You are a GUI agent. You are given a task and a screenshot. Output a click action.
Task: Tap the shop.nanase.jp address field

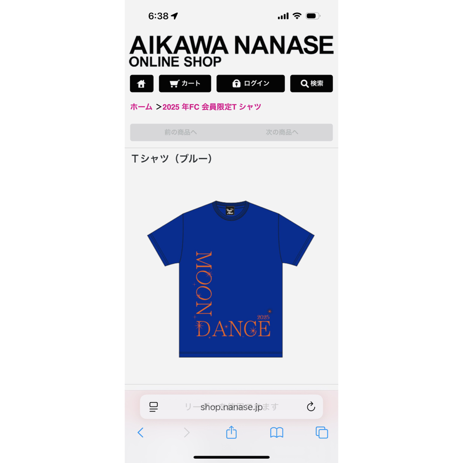pyautogui.click(x=231, y=406)
